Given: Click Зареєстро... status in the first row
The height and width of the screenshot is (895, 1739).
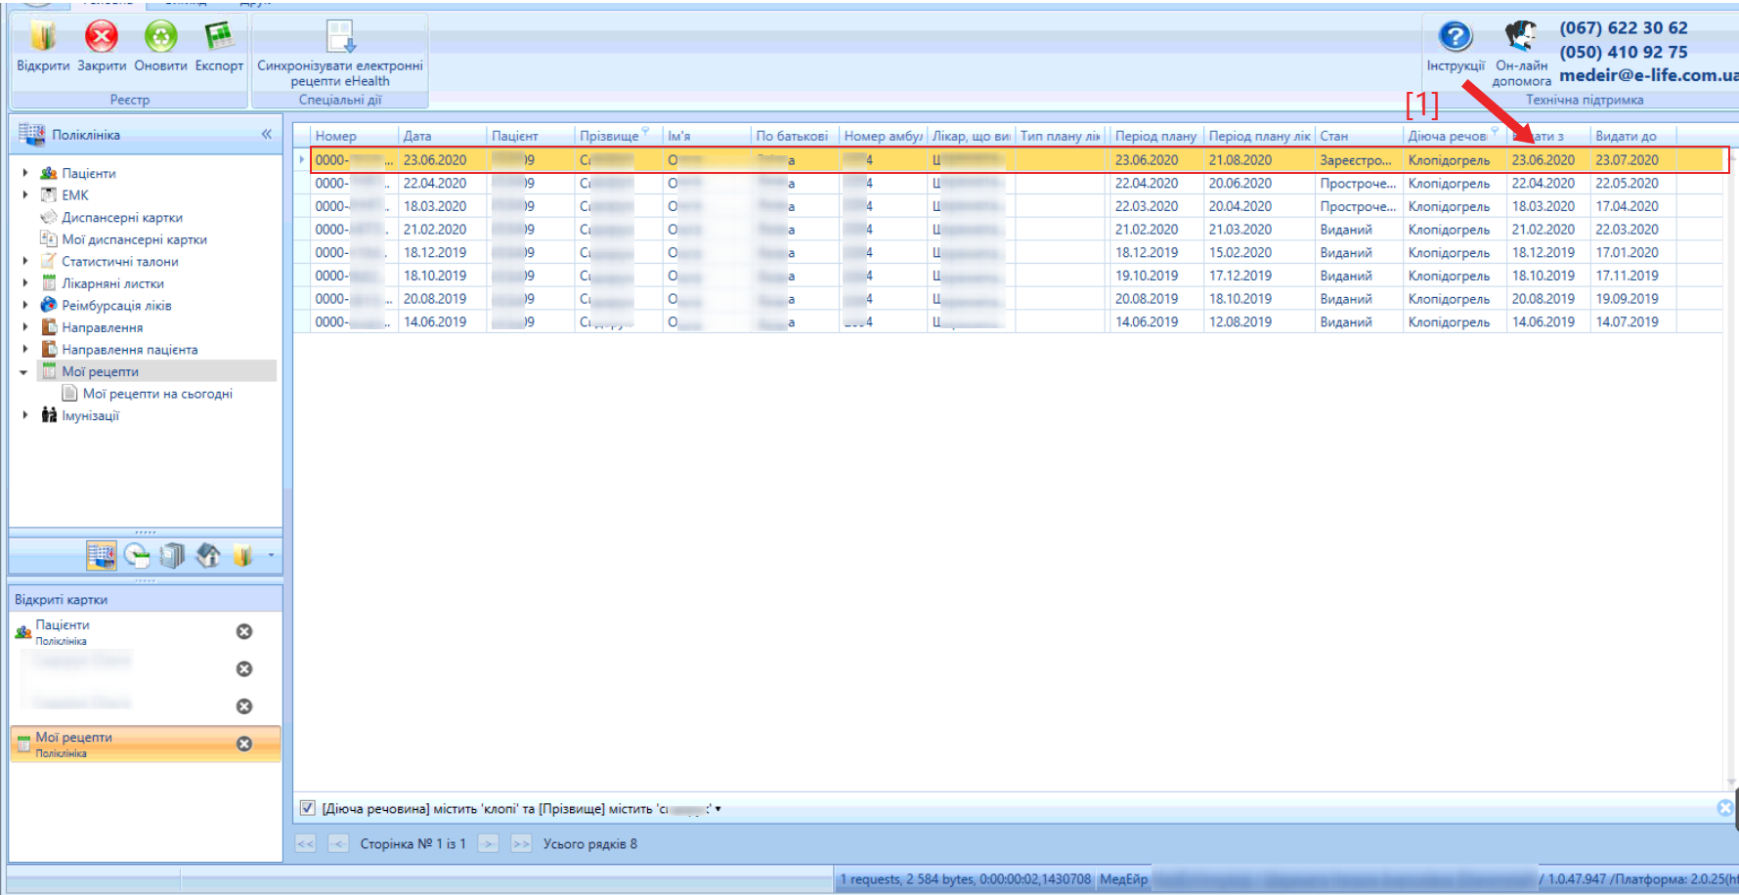Looking at the screenshot, I should 1356,160.
